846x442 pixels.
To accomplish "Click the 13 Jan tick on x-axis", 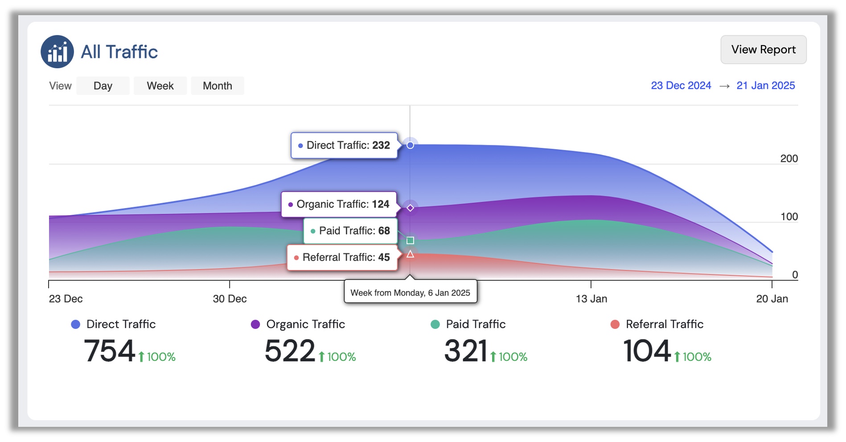I will tap(591, 284).
